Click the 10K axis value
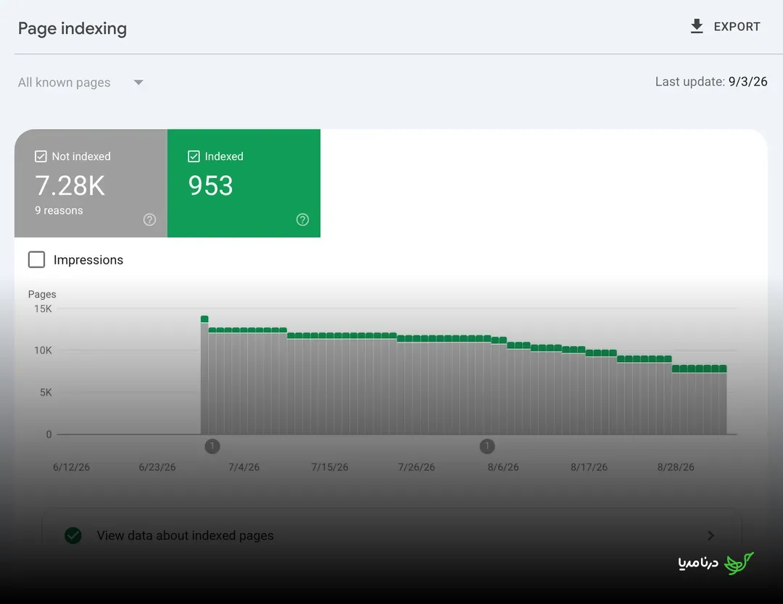Screen dimensions: 783x604 coord(43,351)
